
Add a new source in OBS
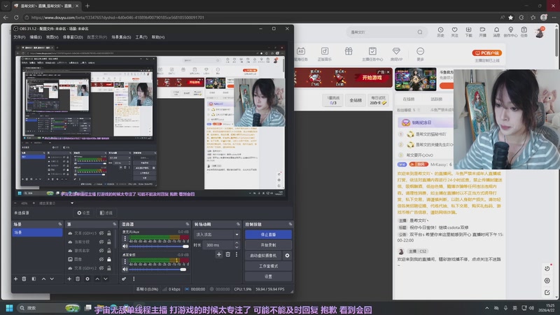coord(69,279)
